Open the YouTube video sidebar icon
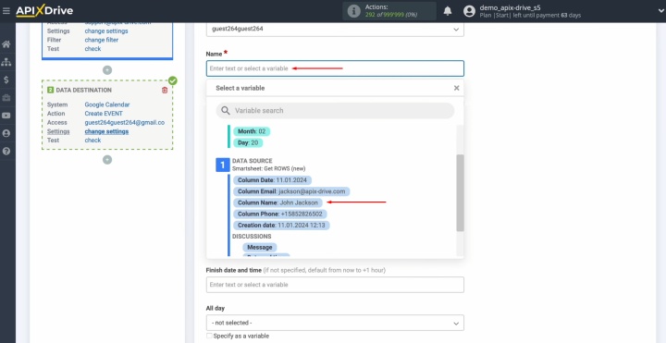This screenshot has width=666, height=343. [6, 116]
